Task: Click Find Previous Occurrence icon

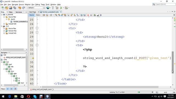Action: click(59, 15)
